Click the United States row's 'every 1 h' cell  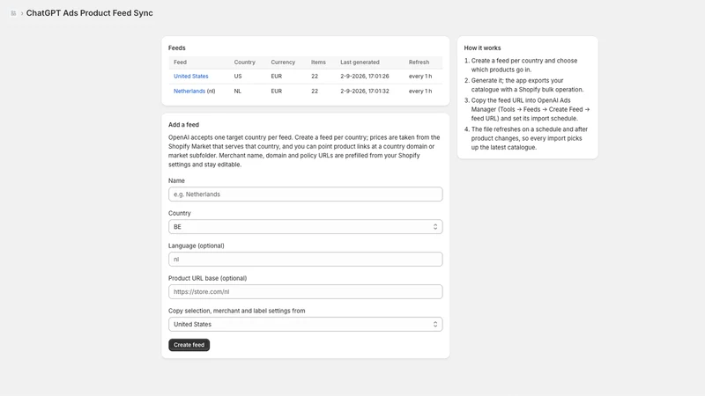tap(420, 77)
